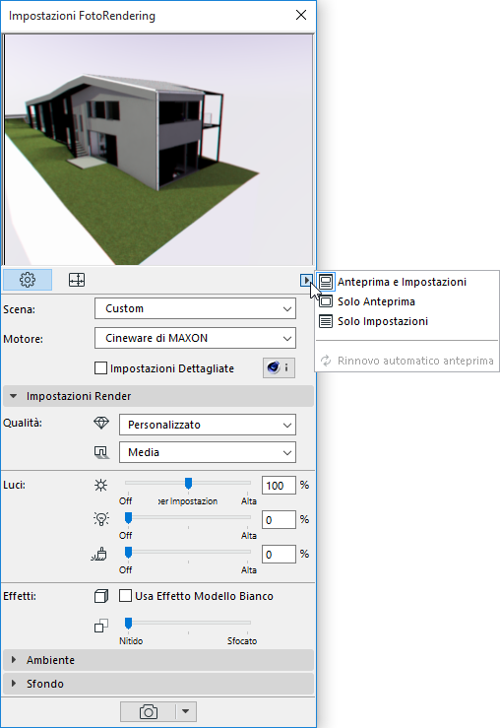Select the gear Settings tab icon
This screenshot has height=728, width=500.
28,280
